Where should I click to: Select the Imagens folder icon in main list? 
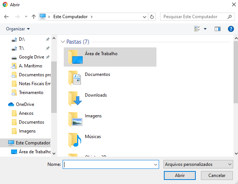click(x=75, y=120)
